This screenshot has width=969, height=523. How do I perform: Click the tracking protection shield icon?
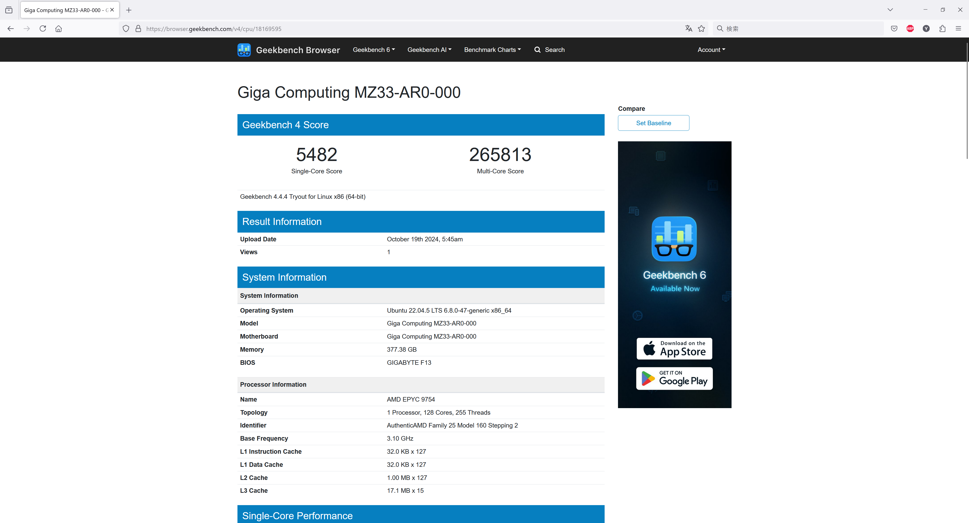click(126, 28)
